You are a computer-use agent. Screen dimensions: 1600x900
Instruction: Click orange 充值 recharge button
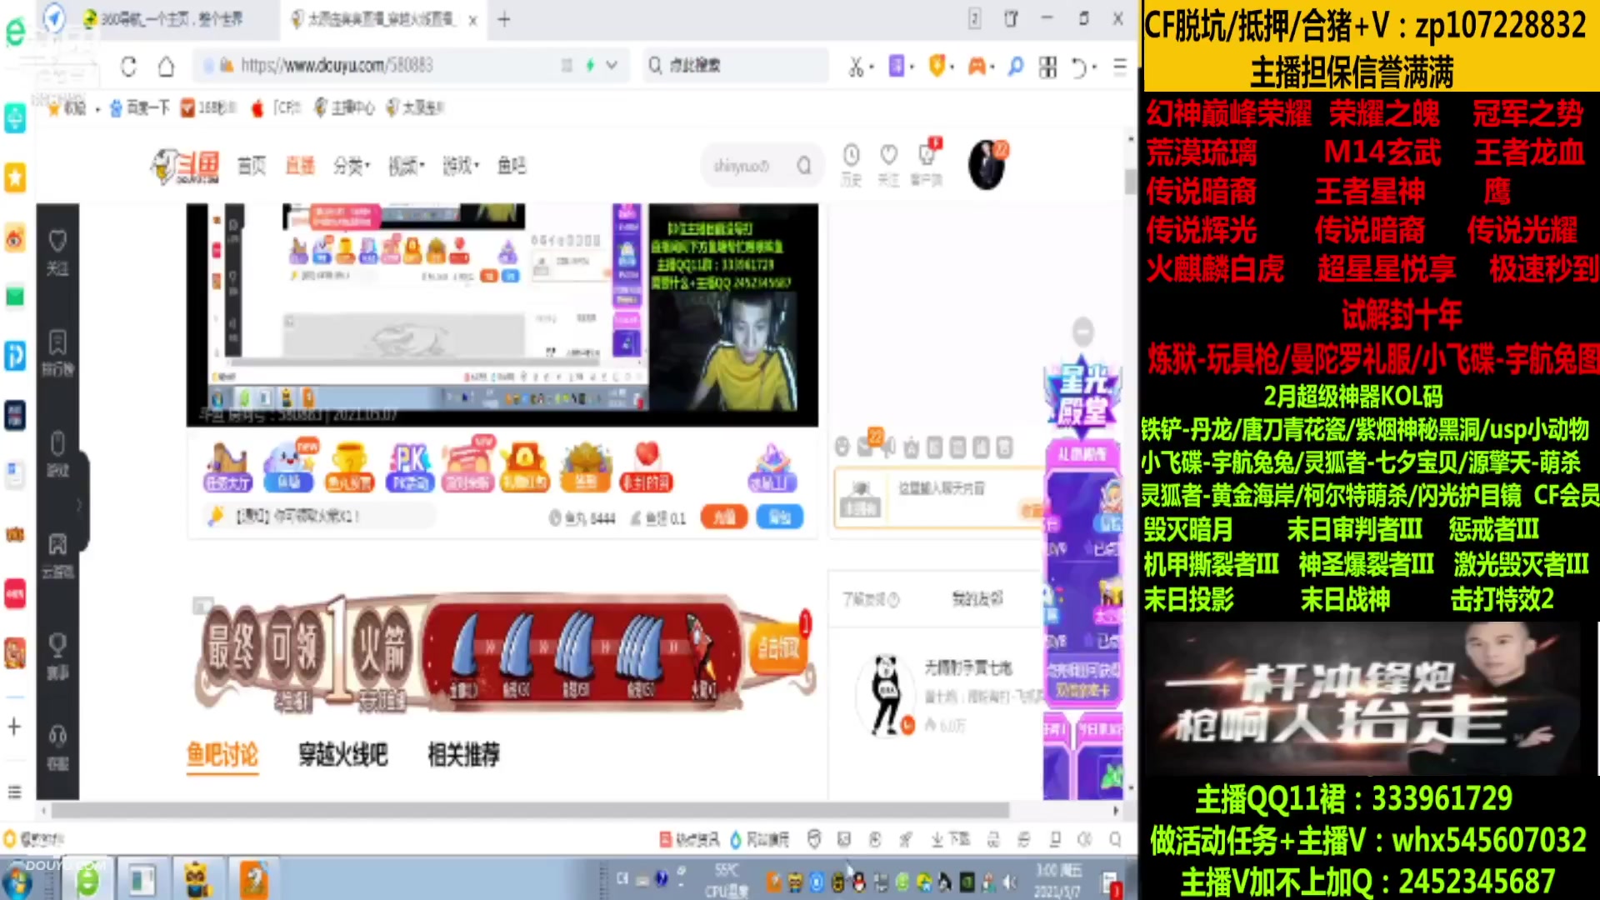coord(724,517)
